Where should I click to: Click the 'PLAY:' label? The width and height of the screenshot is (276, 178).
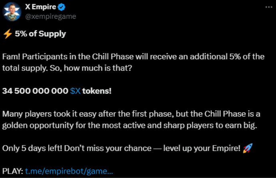13,171
